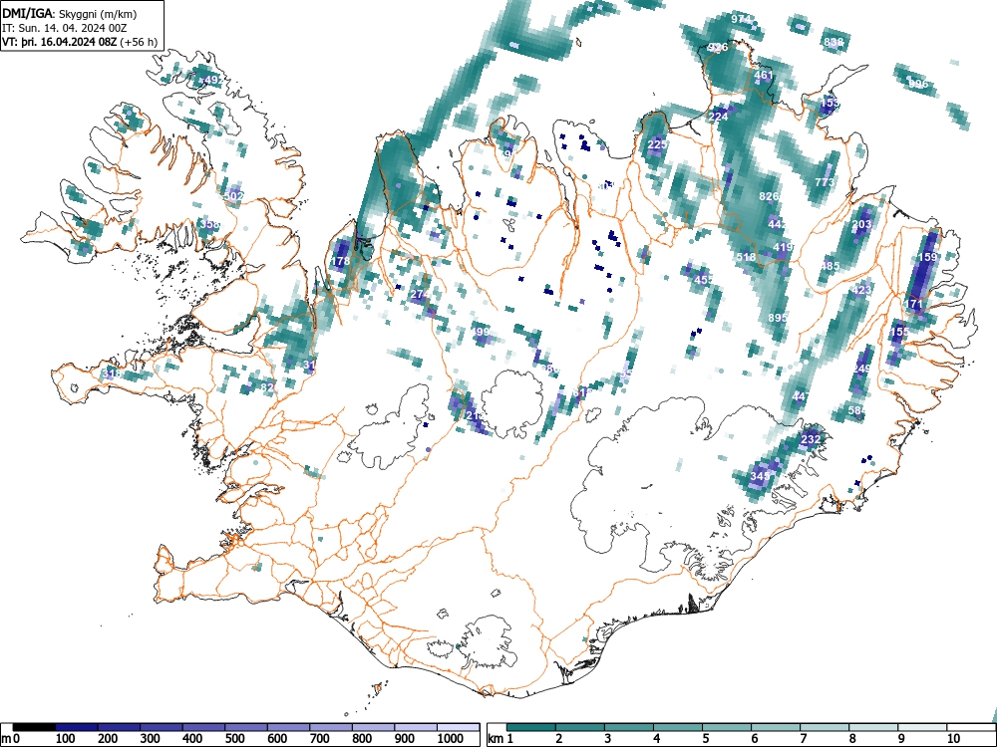Click the visibility value '895' on the map

point(778,318)
